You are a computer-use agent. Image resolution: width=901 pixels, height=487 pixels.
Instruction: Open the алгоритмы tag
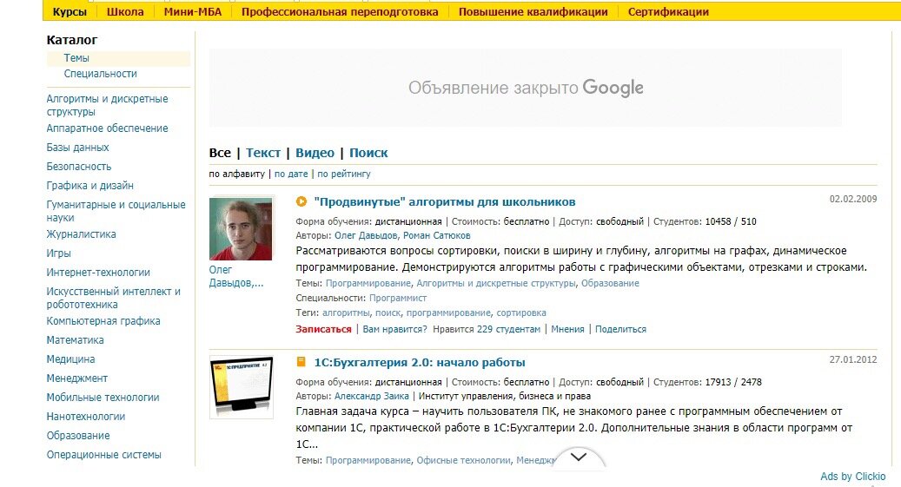pyautogui.click(x=346, y=313)
